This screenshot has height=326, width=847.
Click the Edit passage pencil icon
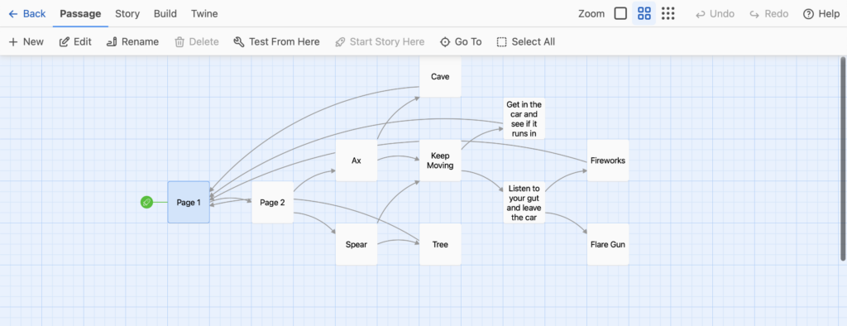click(x=64, y=41)
